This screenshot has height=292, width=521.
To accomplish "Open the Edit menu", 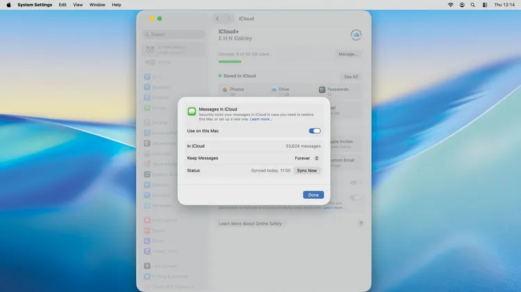I will (x=63, y=5).
